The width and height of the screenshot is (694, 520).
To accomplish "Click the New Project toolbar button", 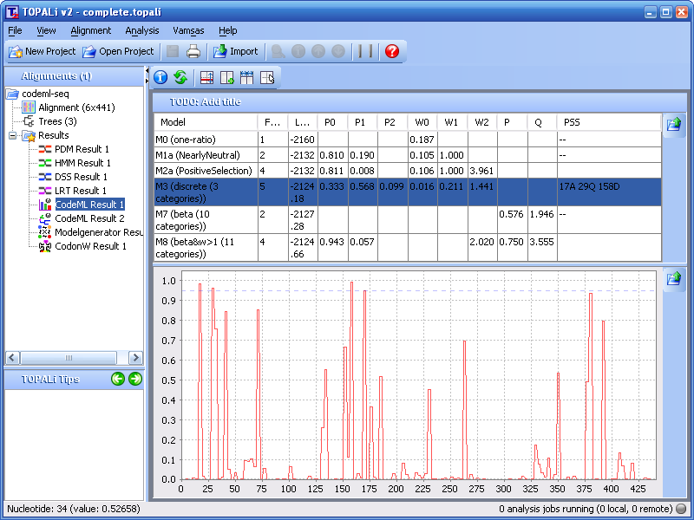I will pos(42,51).
